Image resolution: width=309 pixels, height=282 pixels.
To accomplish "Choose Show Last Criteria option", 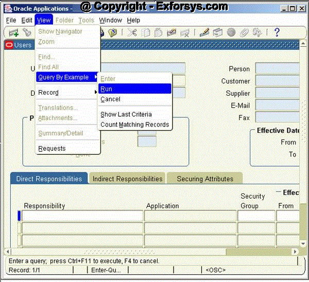I will (x=126, y=114).
